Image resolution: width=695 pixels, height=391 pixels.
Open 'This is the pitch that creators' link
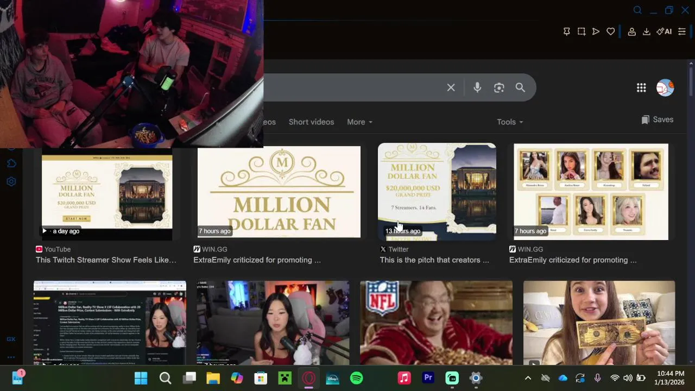pyautogui.click(x=434, y=260)
